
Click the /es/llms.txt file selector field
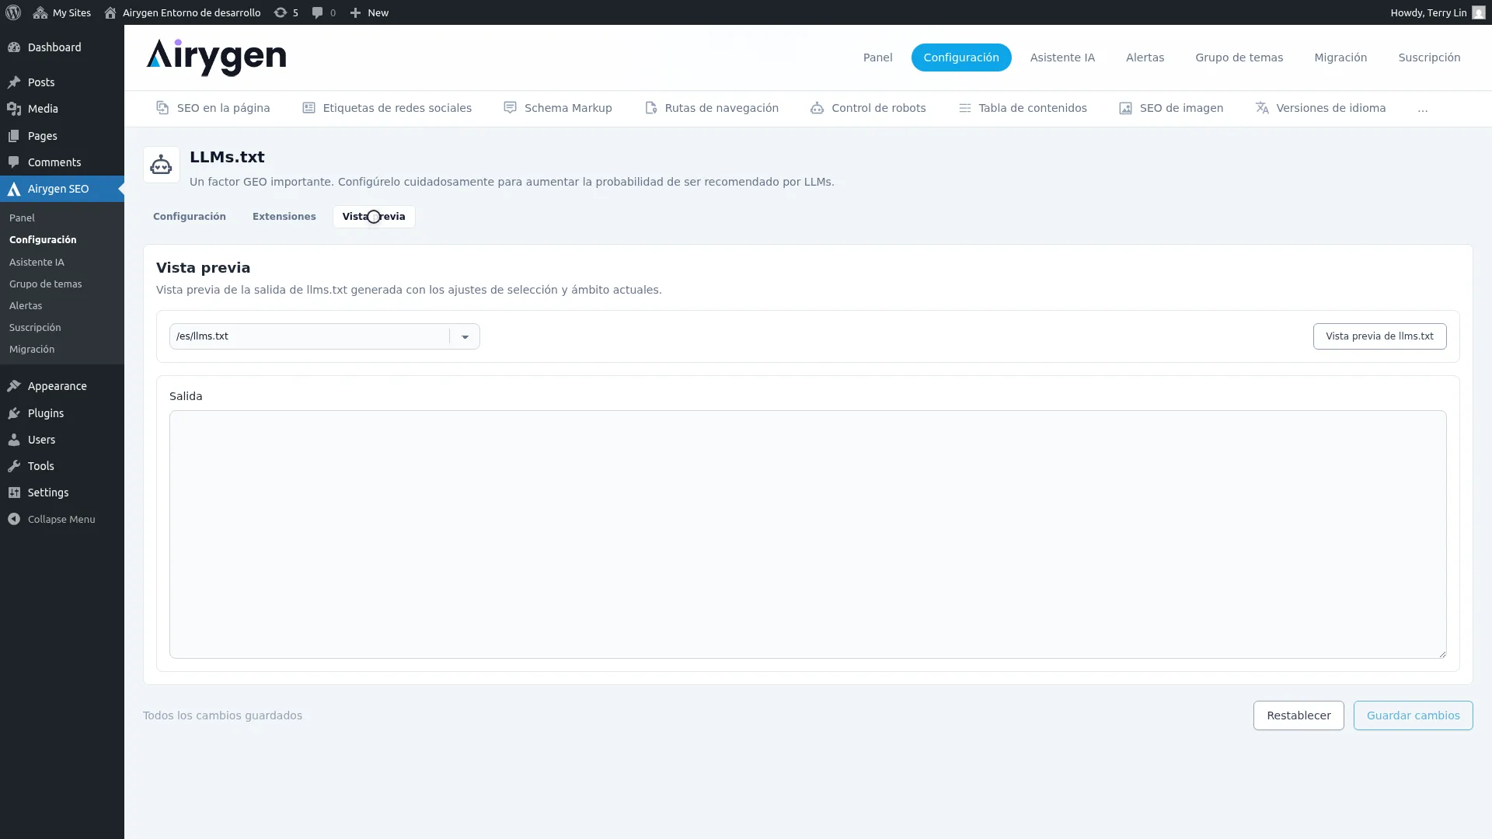click(325, 336)
